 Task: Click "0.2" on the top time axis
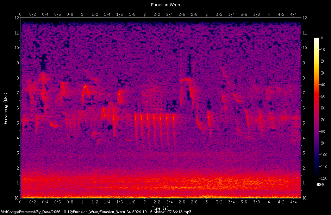coord(32,14)
